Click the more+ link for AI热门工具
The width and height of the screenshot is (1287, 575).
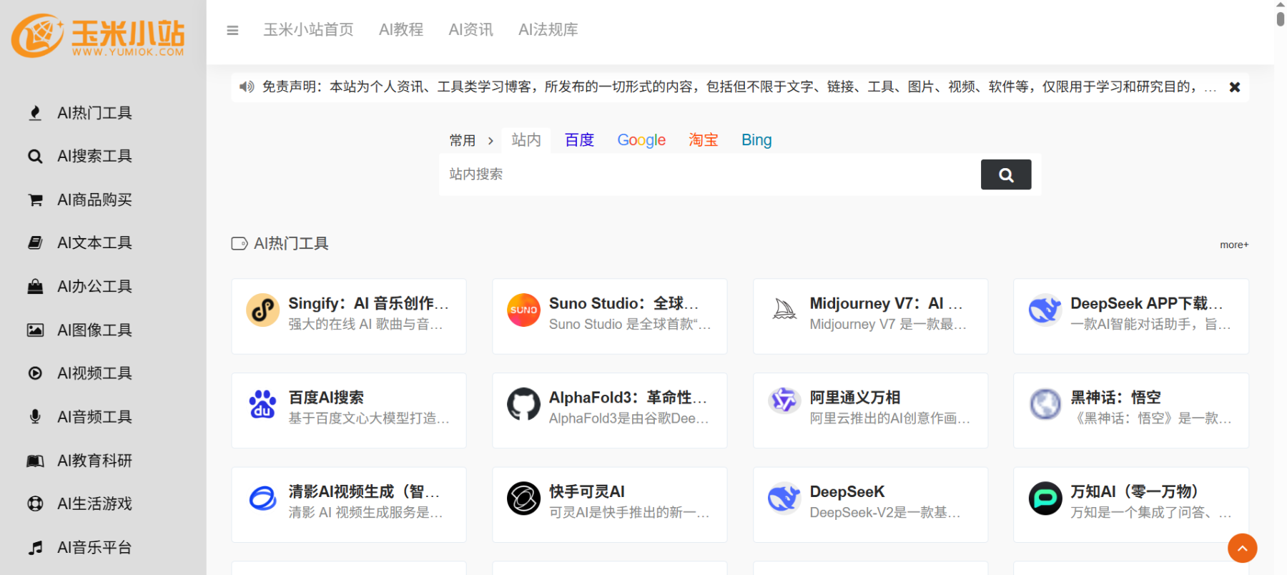click(1234, 245)
